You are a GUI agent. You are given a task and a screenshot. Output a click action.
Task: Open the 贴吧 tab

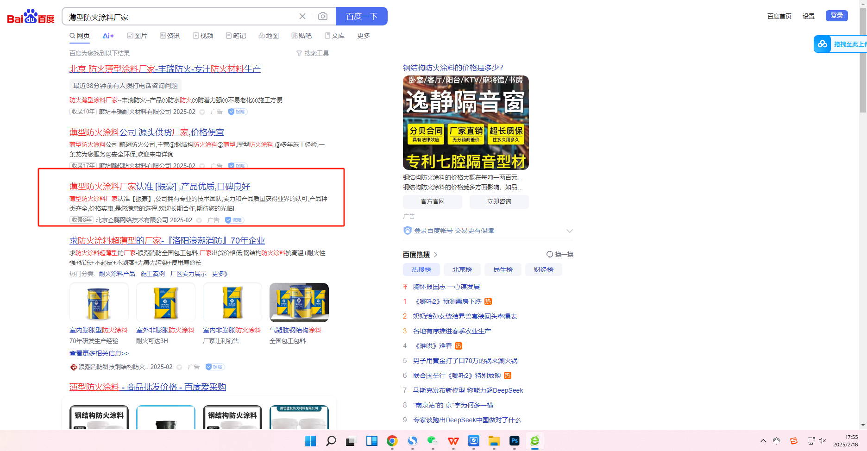click(302, 36)
